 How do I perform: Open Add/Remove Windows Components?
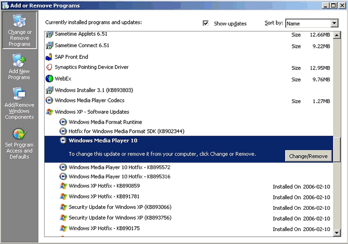[20, 103]
